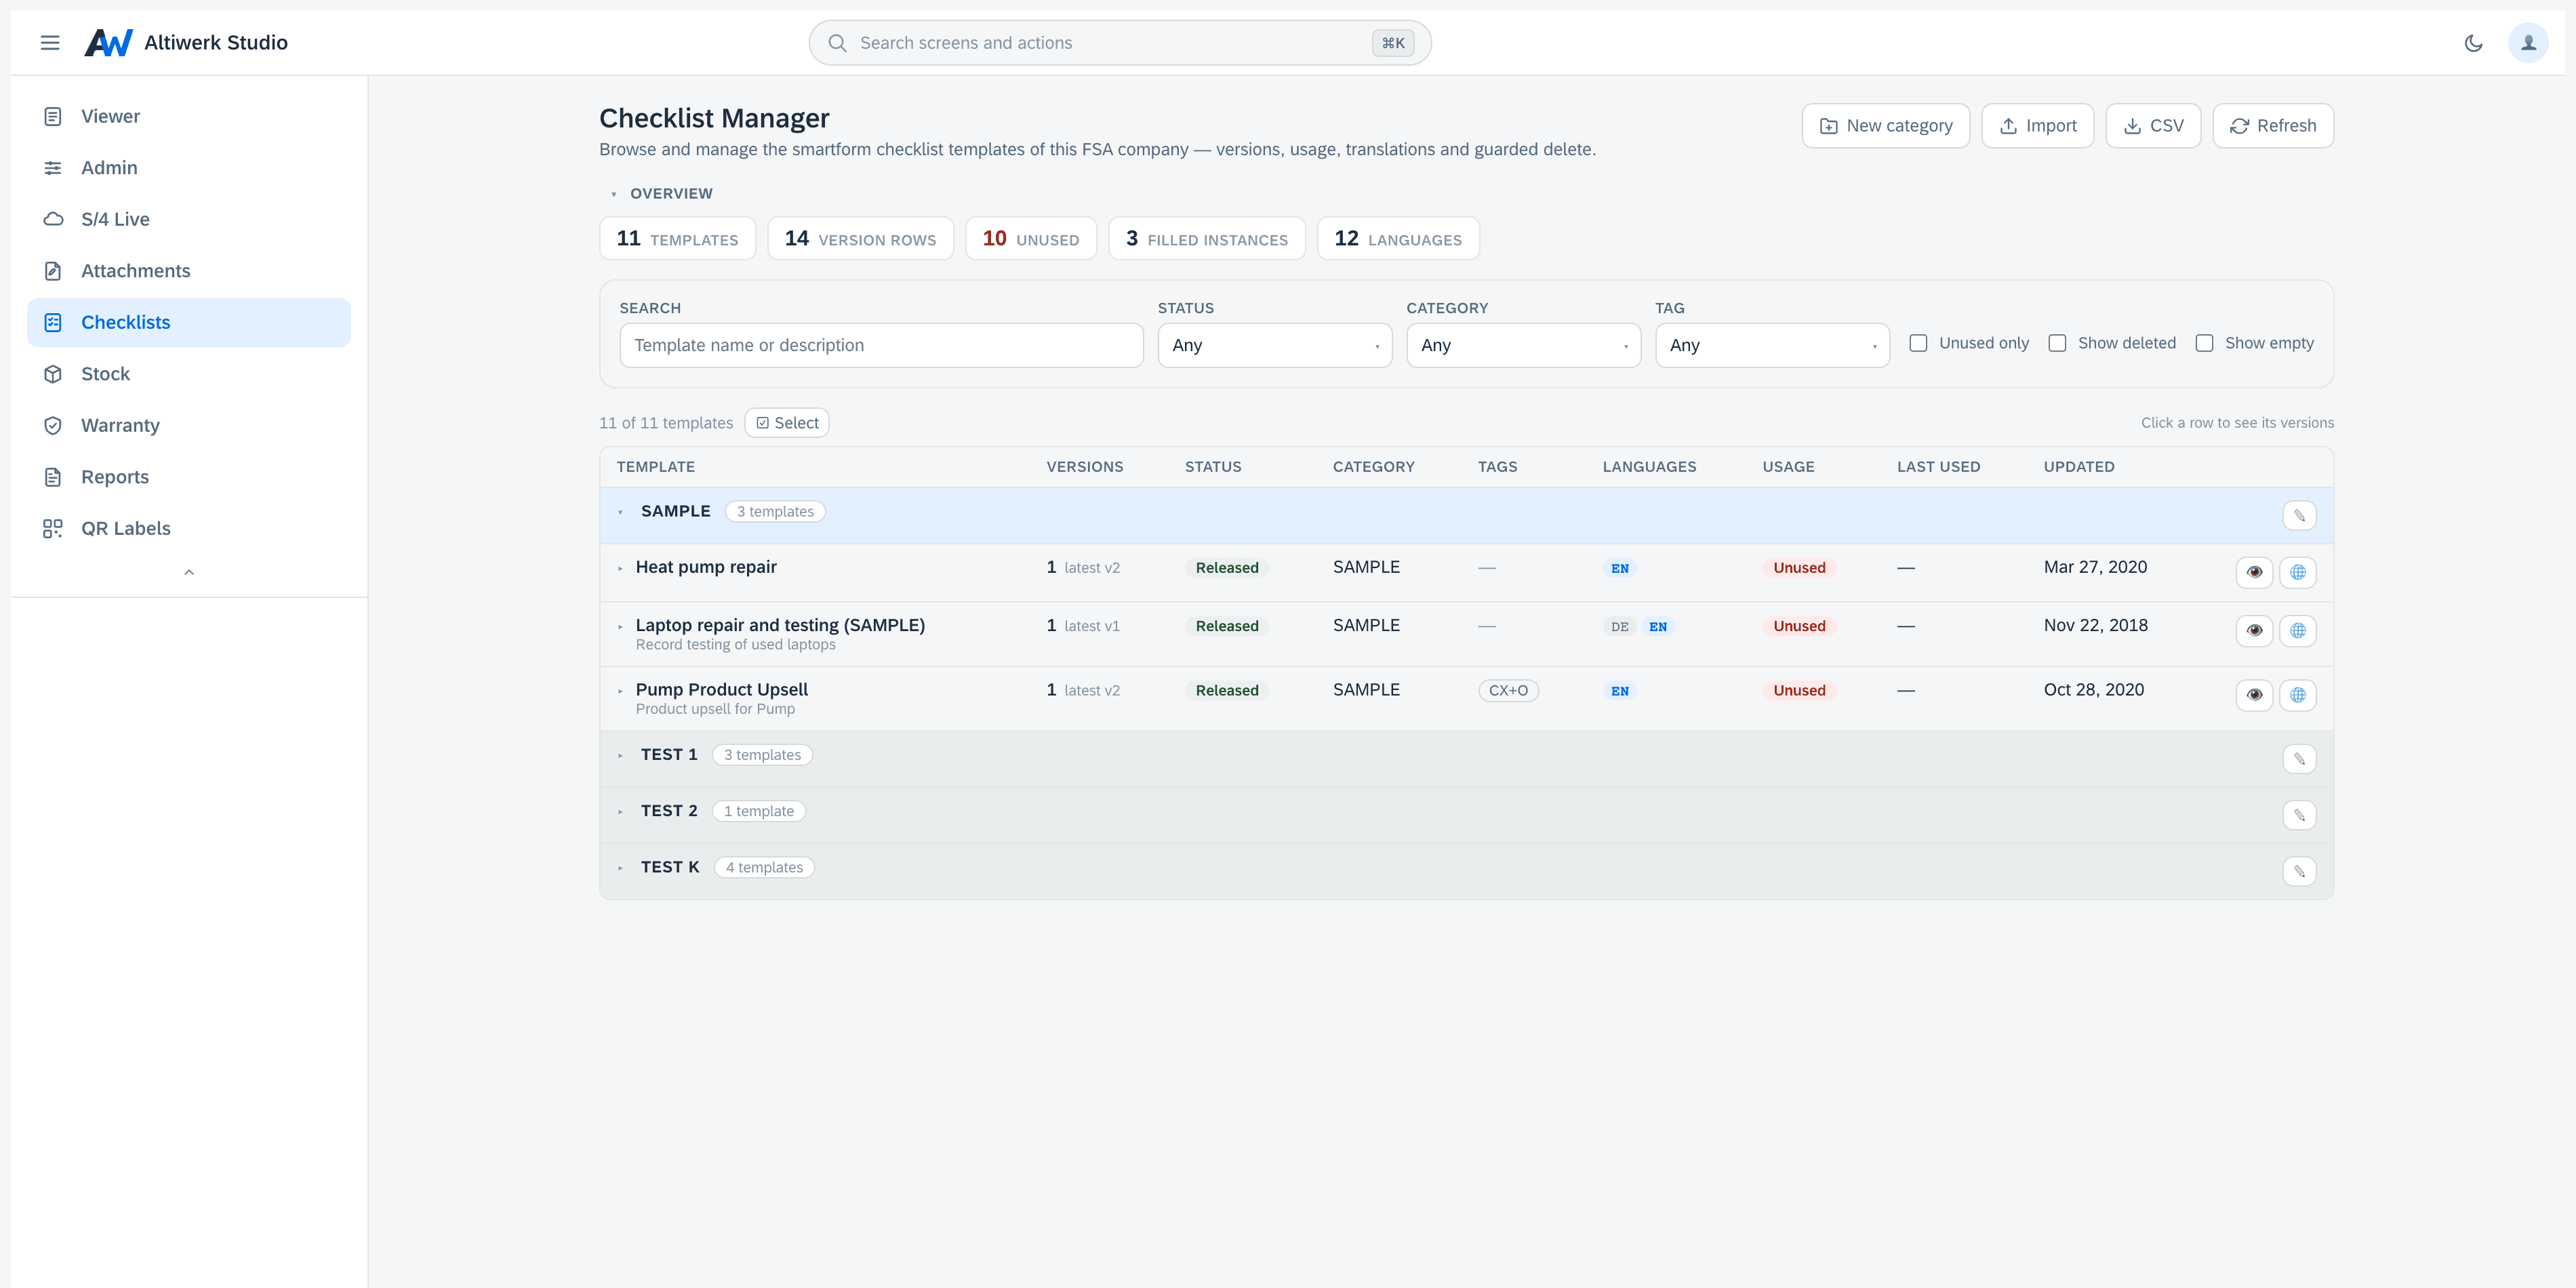The width and height of the screenshot is (2576, 1288).
Task: Click the 12 LANGUAGES overview card
Action: [1398, 238]
